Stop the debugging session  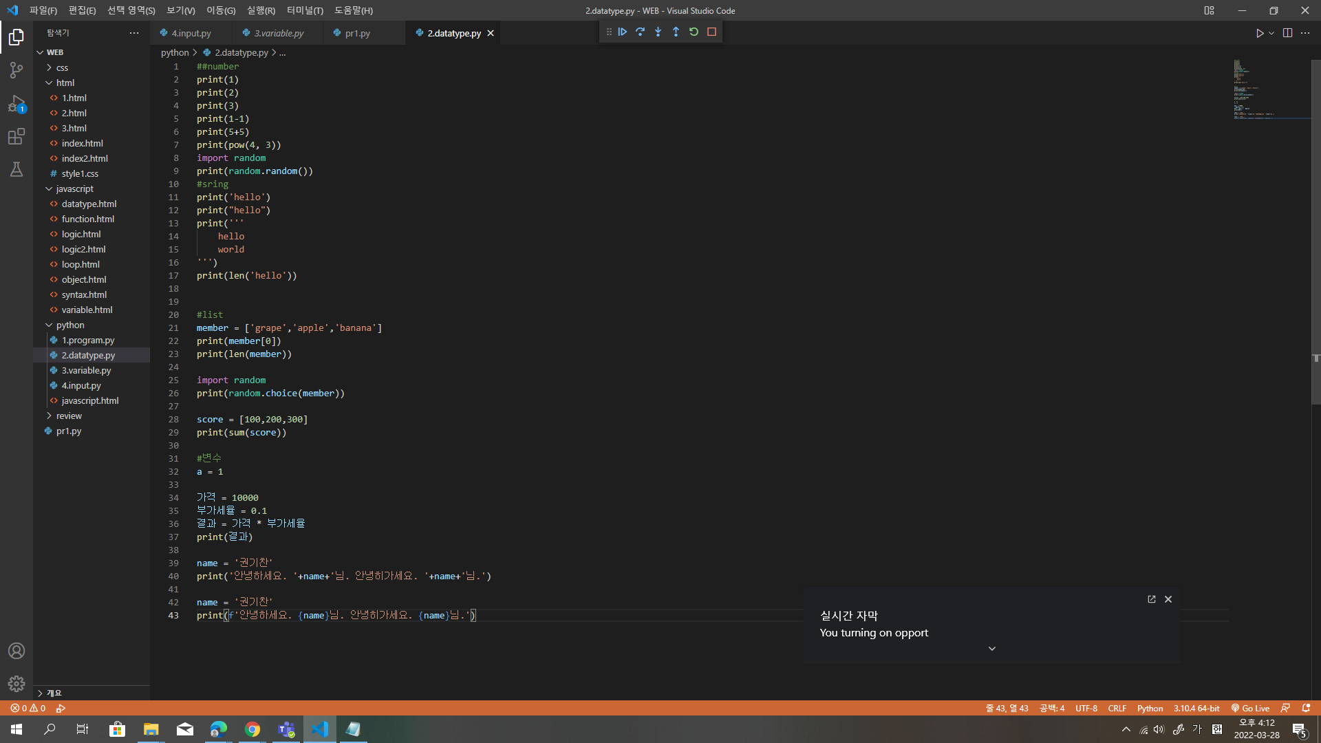pyautogui.click(x=712, y=32)
